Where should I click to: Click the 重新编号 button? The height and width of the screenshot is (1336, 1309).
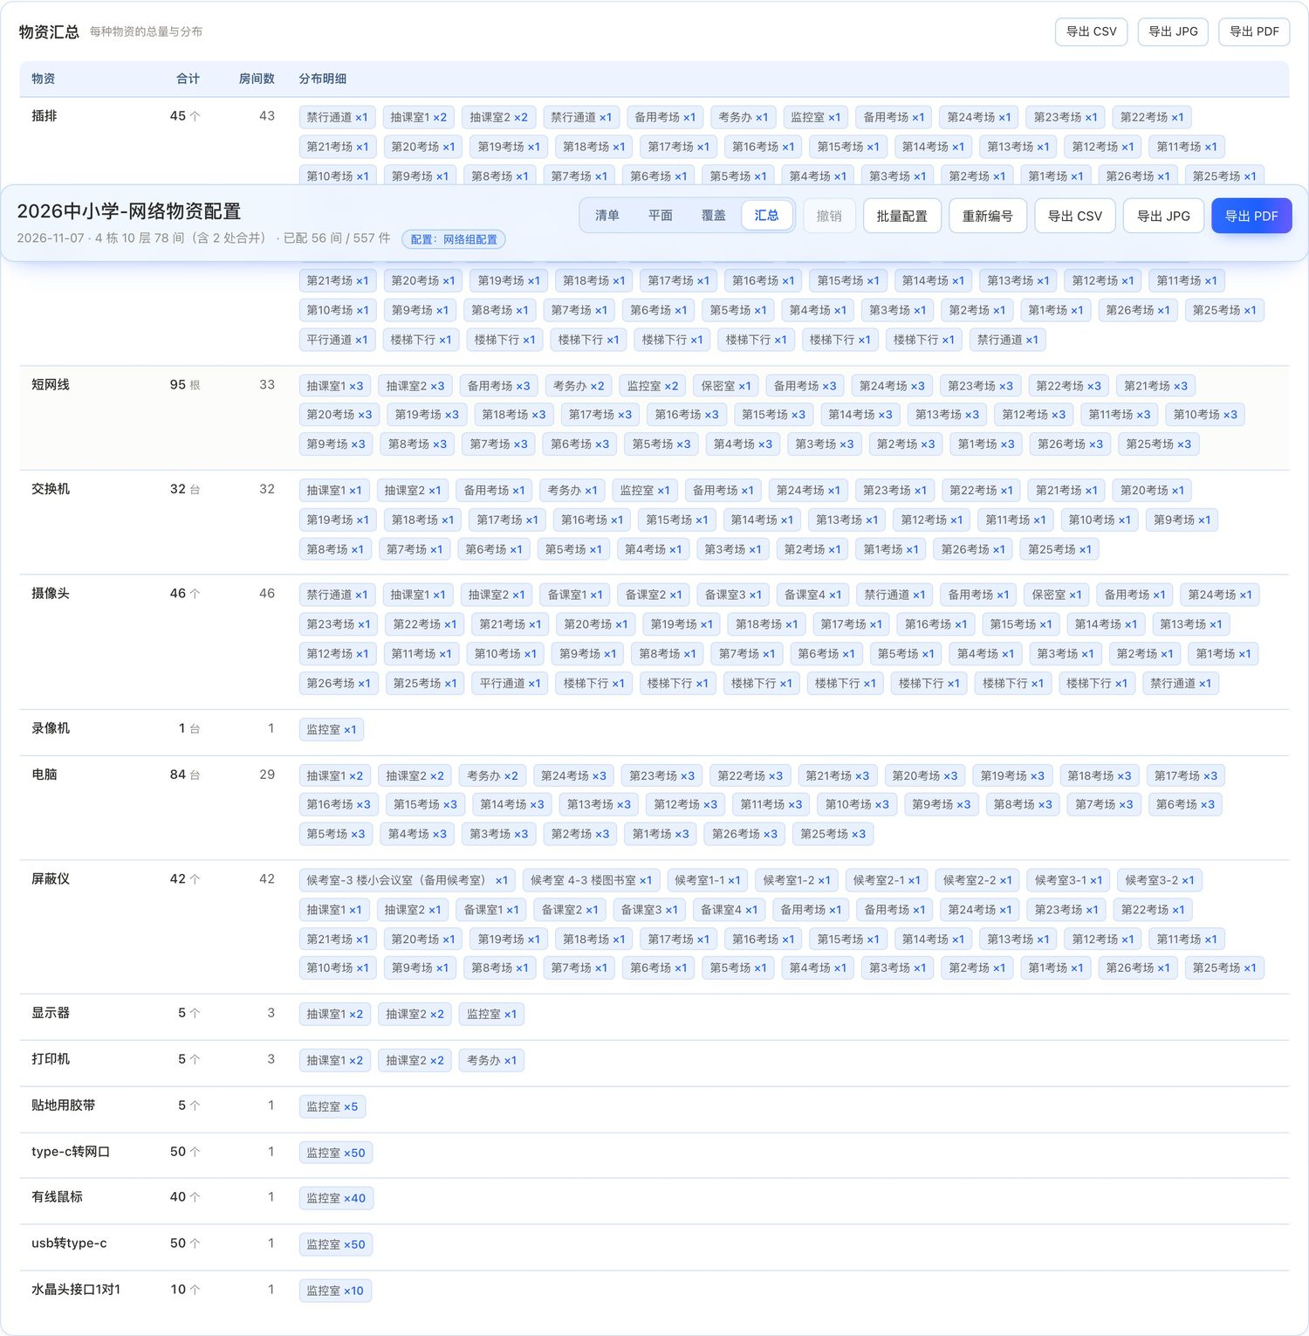[988, 217]
